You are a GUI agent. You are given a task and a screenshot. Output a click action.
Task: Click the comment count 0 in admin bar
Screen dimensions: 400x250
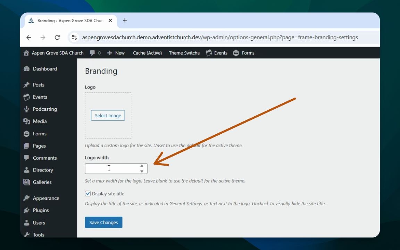[99, 53]
